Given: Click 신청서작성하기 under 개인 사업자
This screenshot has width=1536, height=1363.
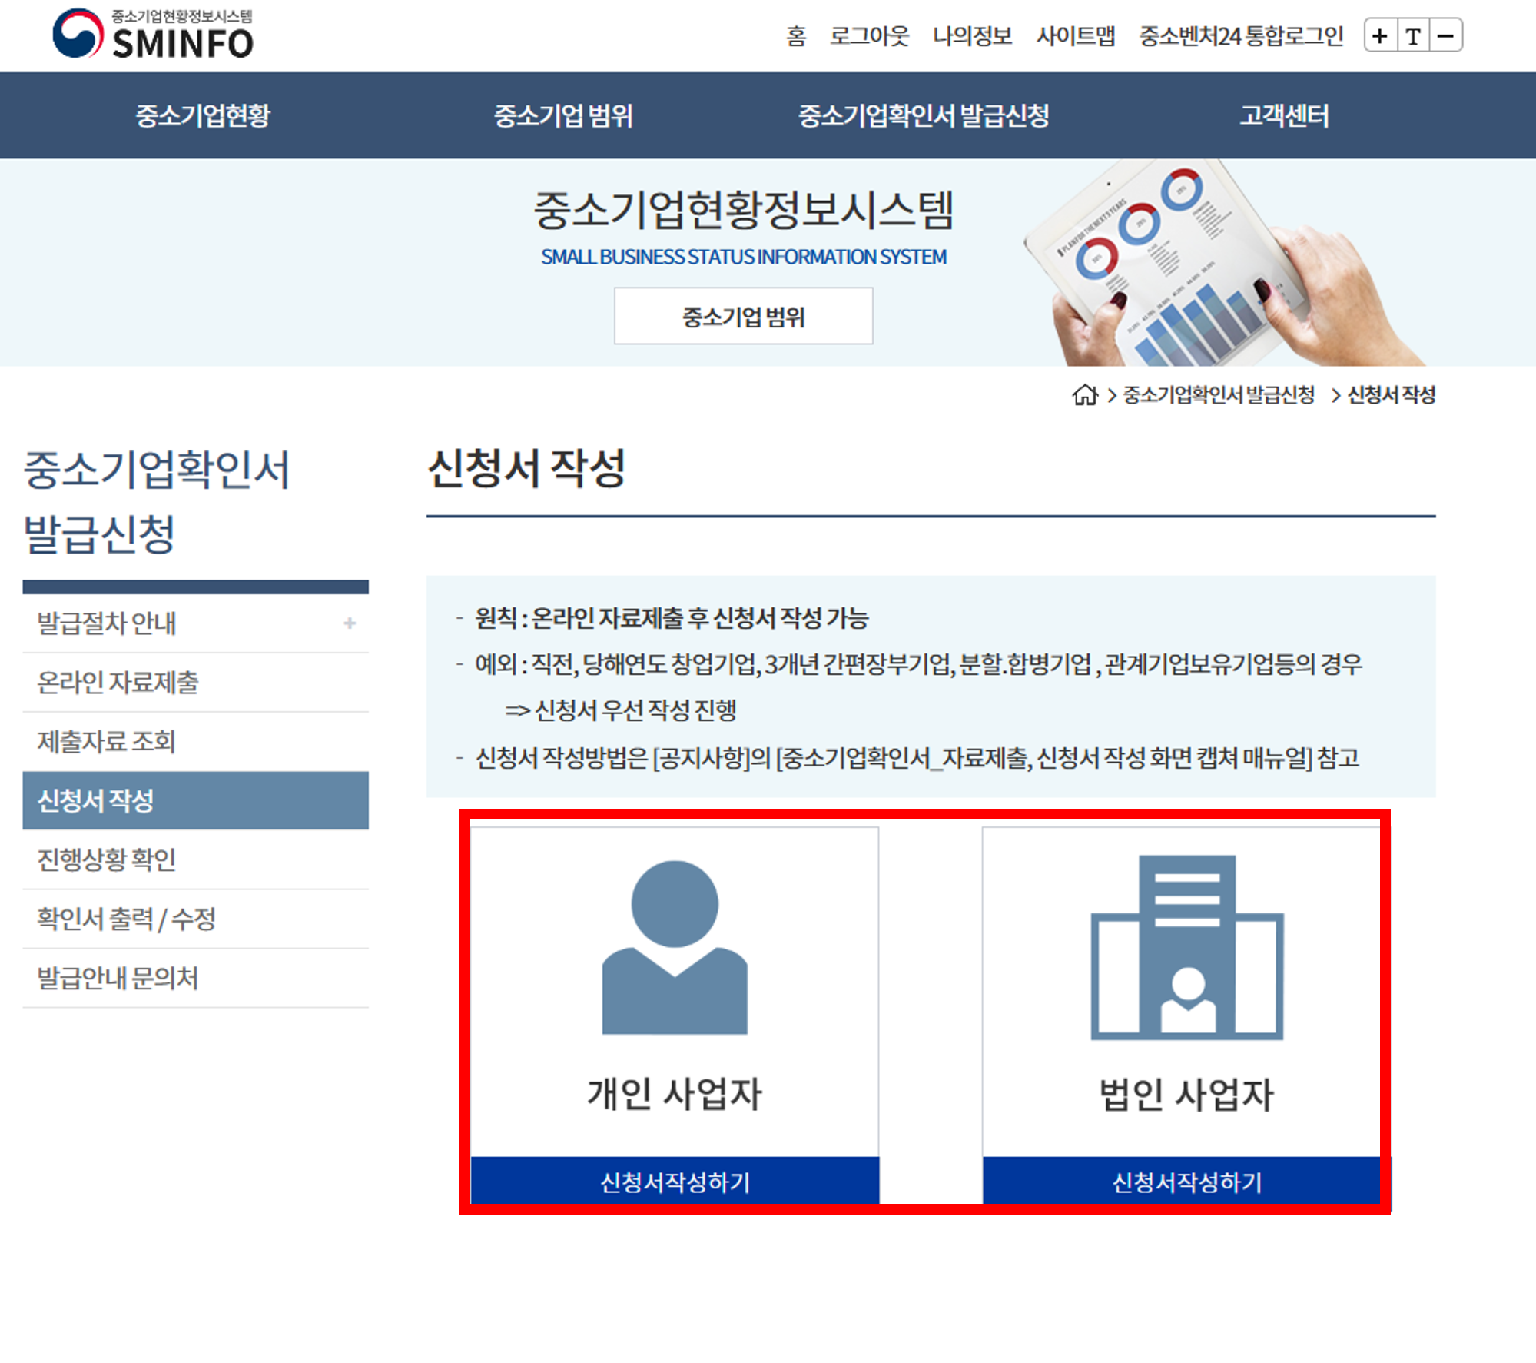Looking at the screenshot, I should point(675,1182).
